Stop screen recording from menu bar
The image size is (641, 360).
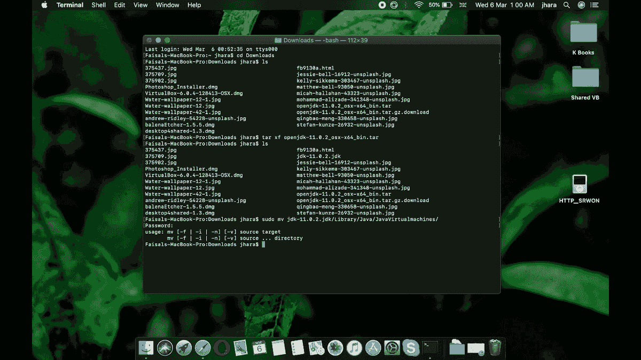tap(382, 5)
